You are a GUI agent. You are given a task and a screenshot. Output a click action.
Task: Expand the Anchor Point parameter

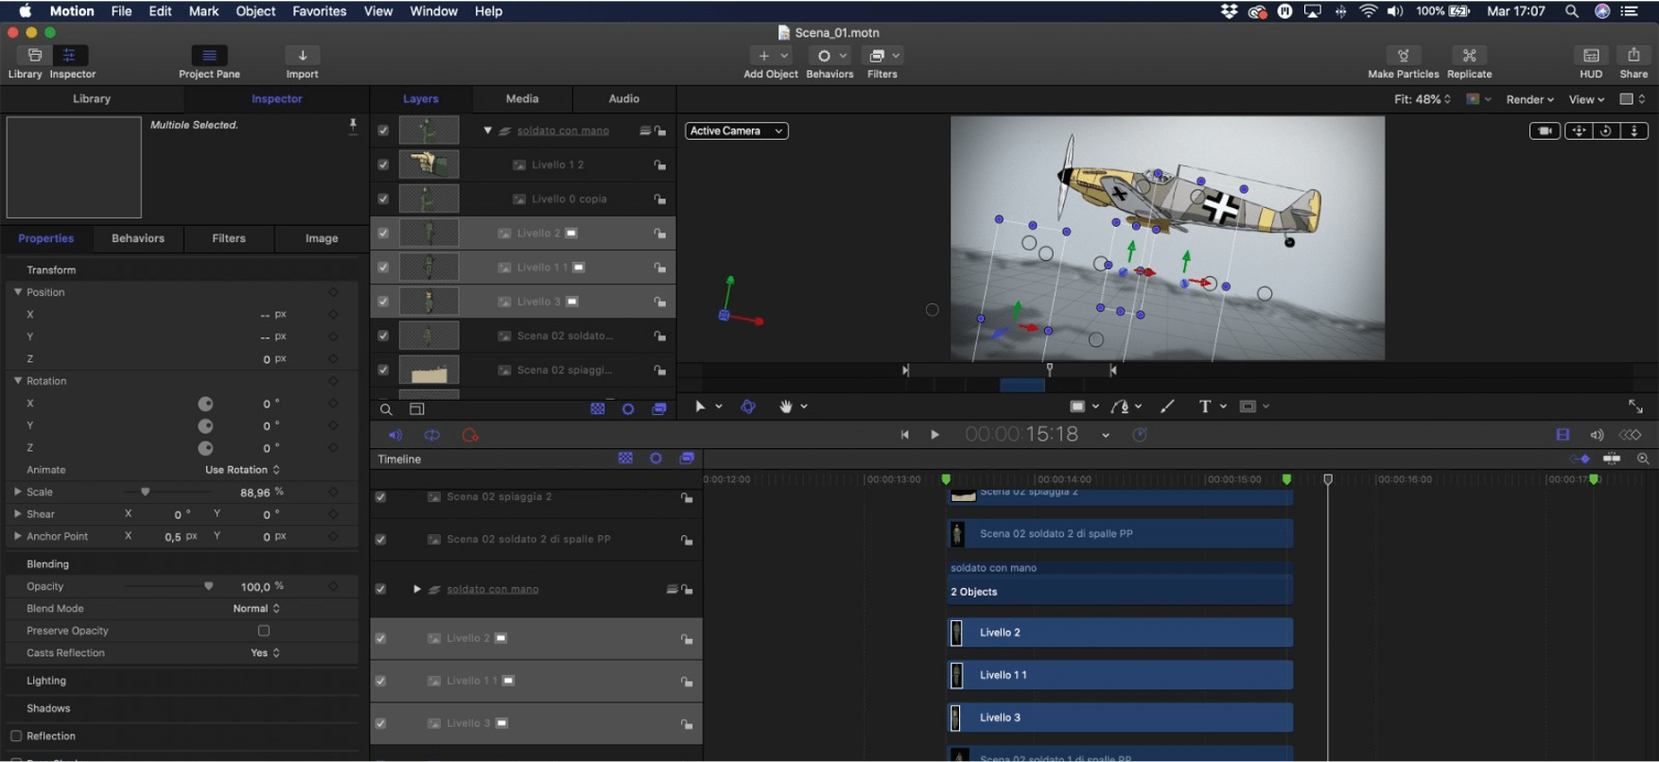[x=17, y=536]
